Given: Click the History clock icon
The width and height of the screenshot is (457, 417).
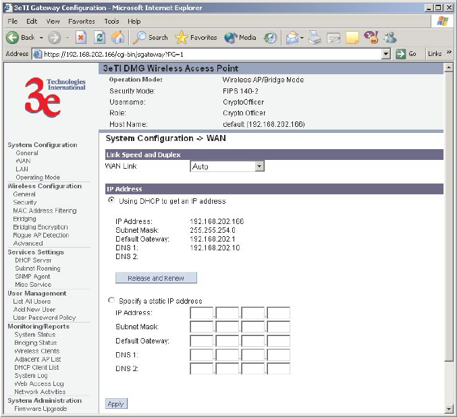Looking at the screenshot, I should [270, 38].
